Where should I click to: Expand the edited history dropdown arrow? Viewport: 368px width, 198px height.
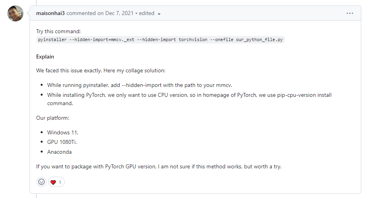click(x=159, y=14)
